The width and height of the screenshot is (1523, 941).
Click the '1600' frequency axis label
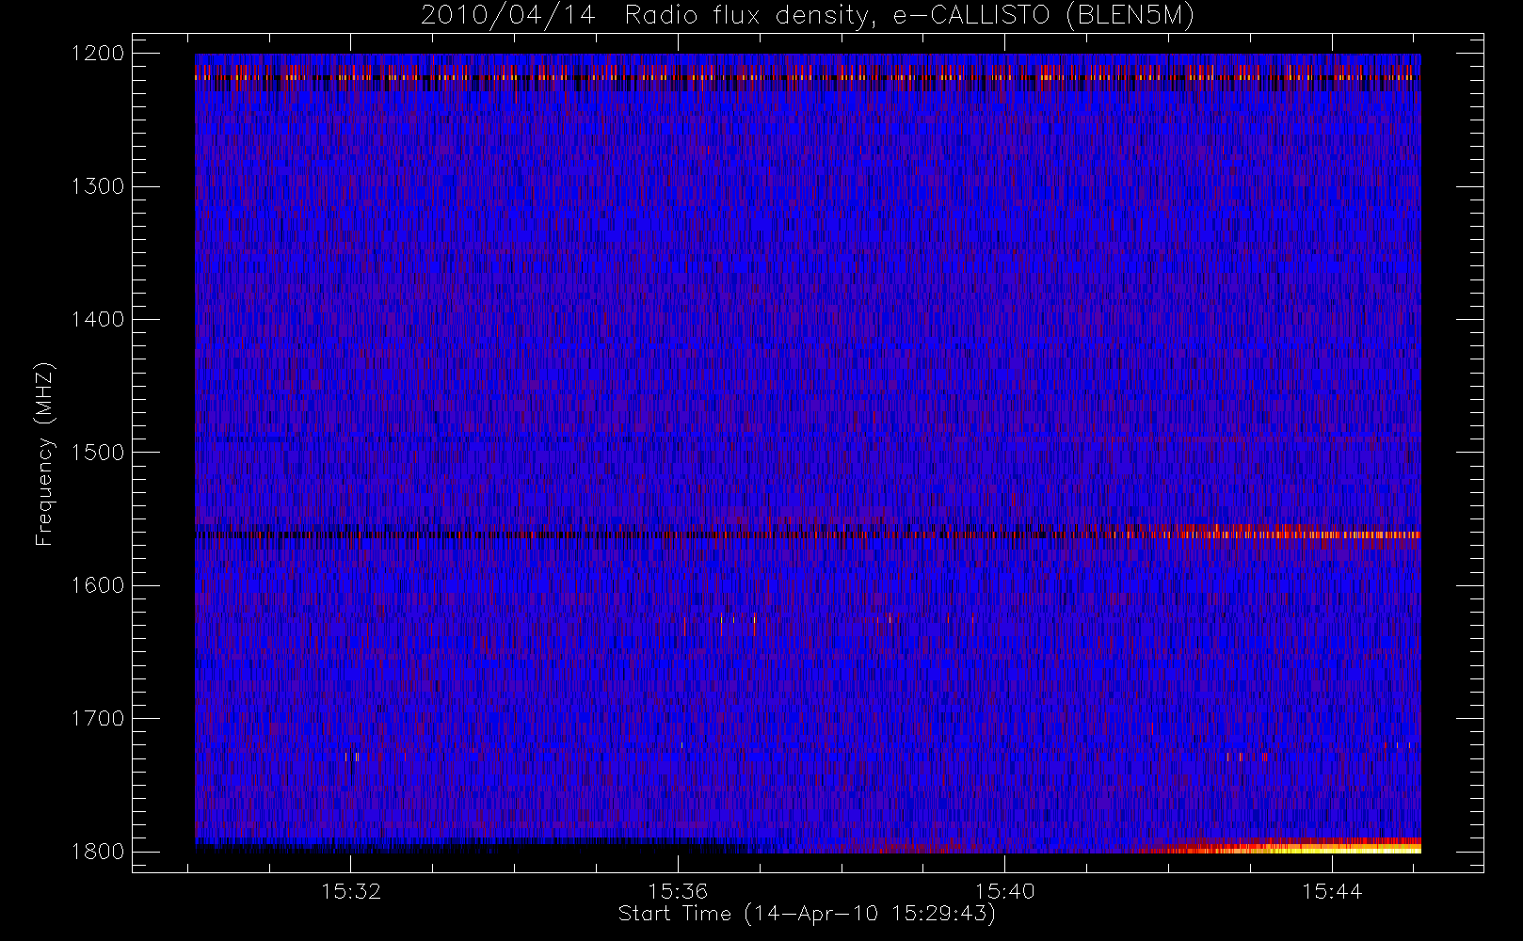[x=98, y=585]
